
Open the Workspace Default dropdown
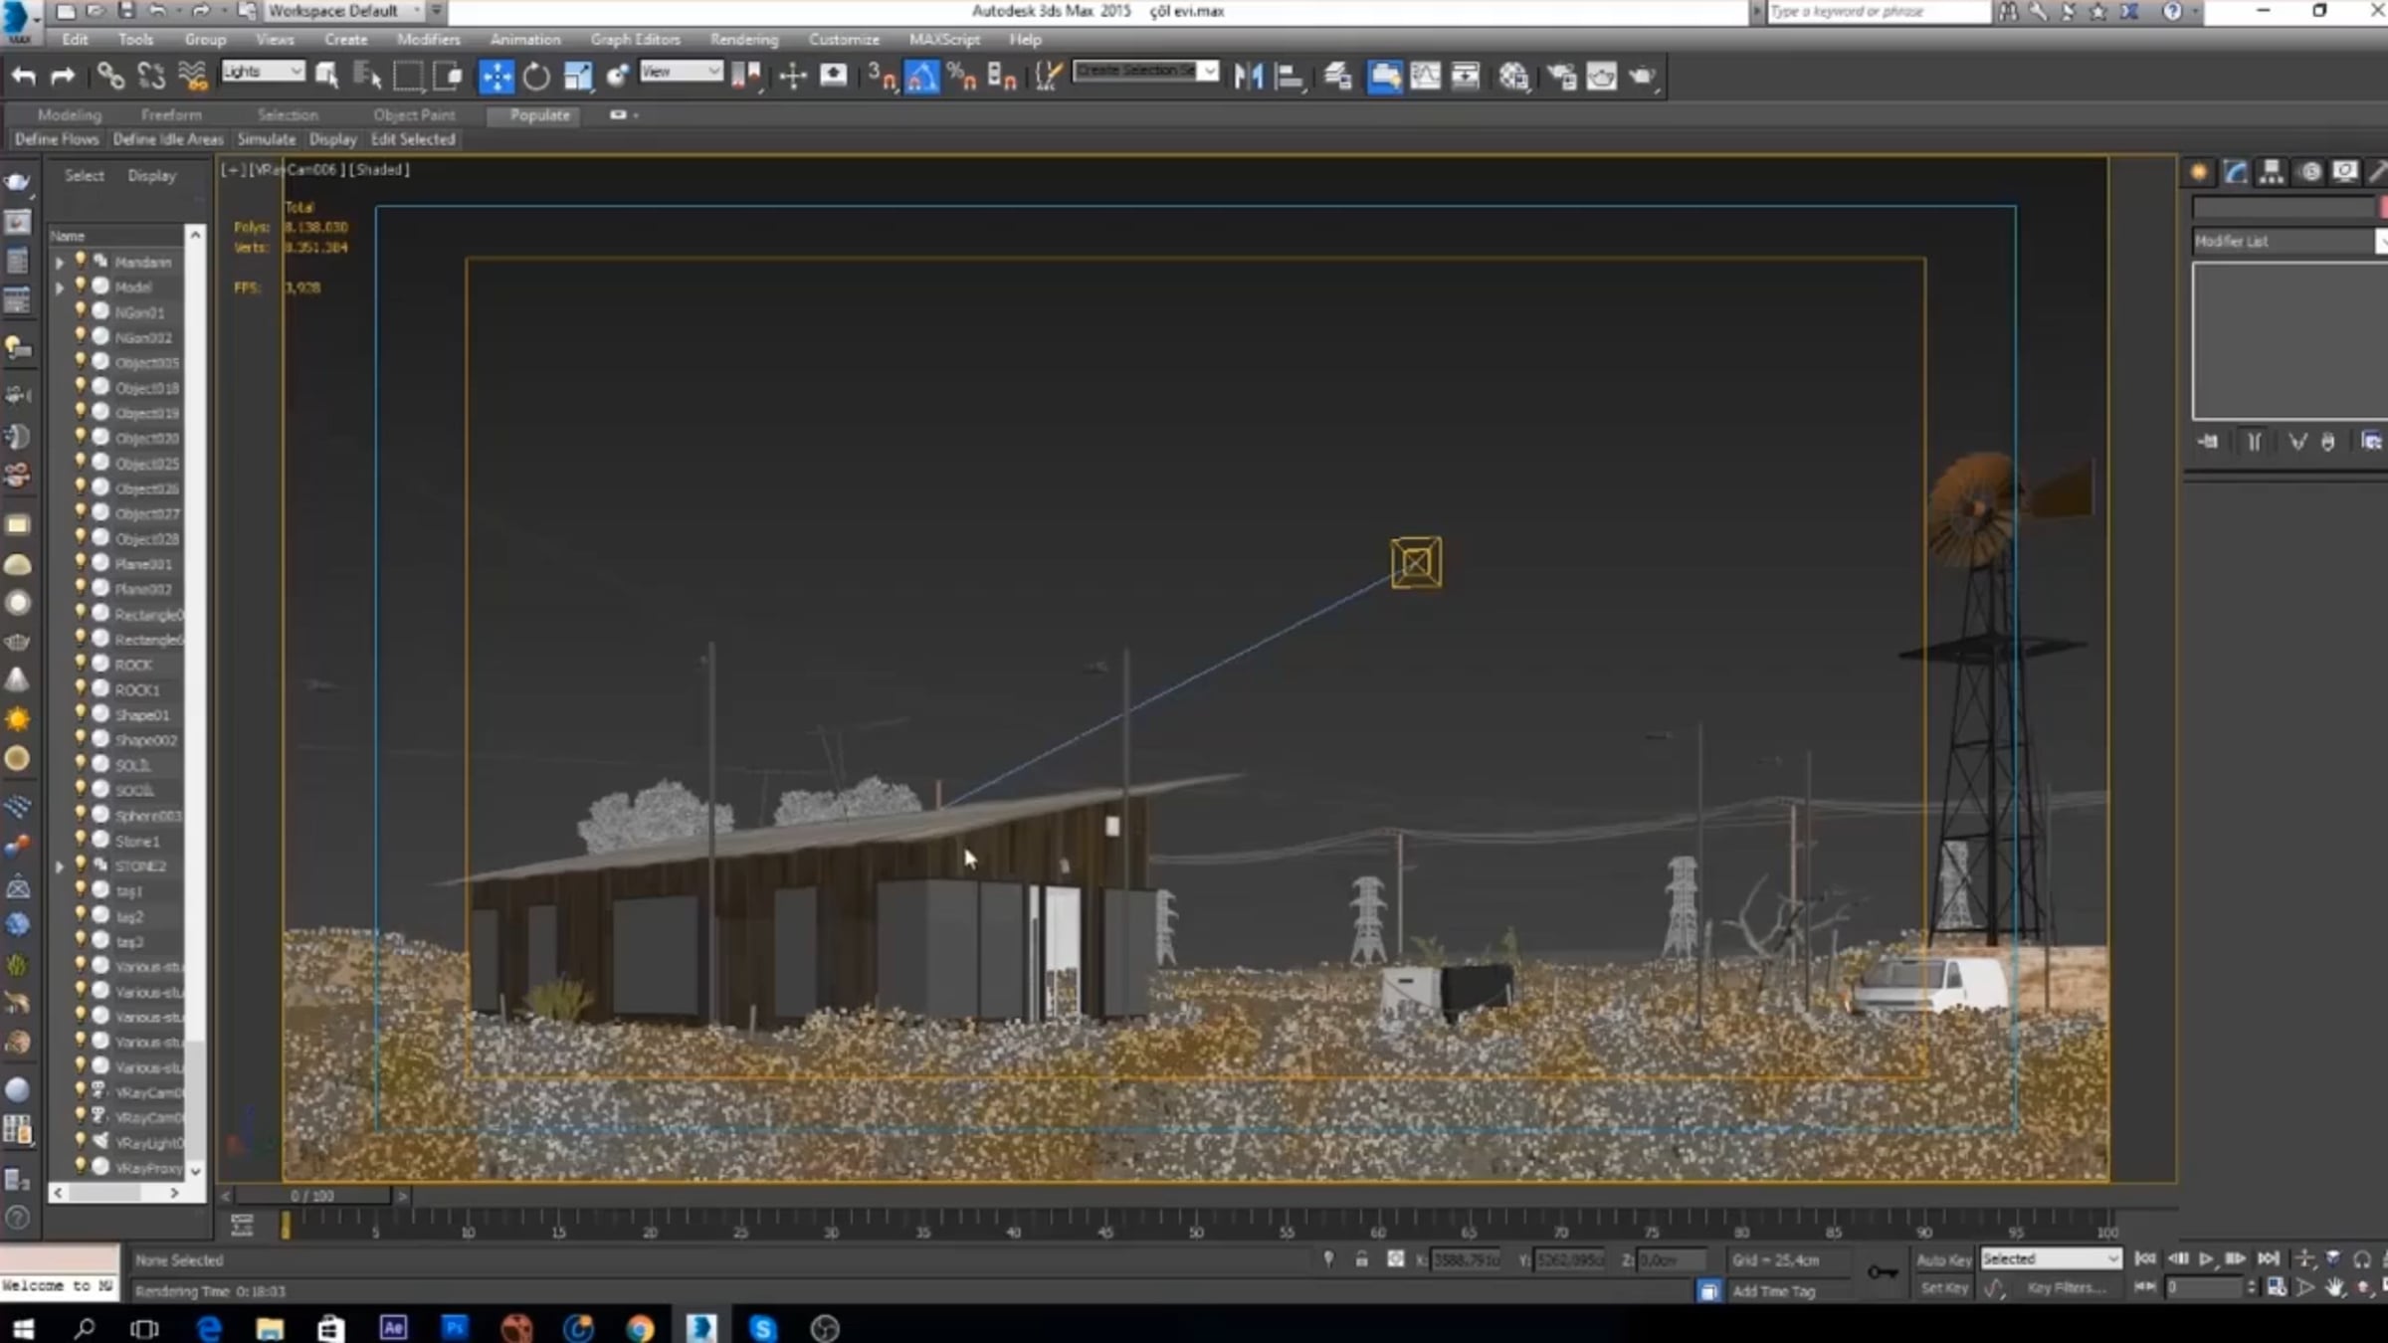pyautogui.click(x=344, y=11)
